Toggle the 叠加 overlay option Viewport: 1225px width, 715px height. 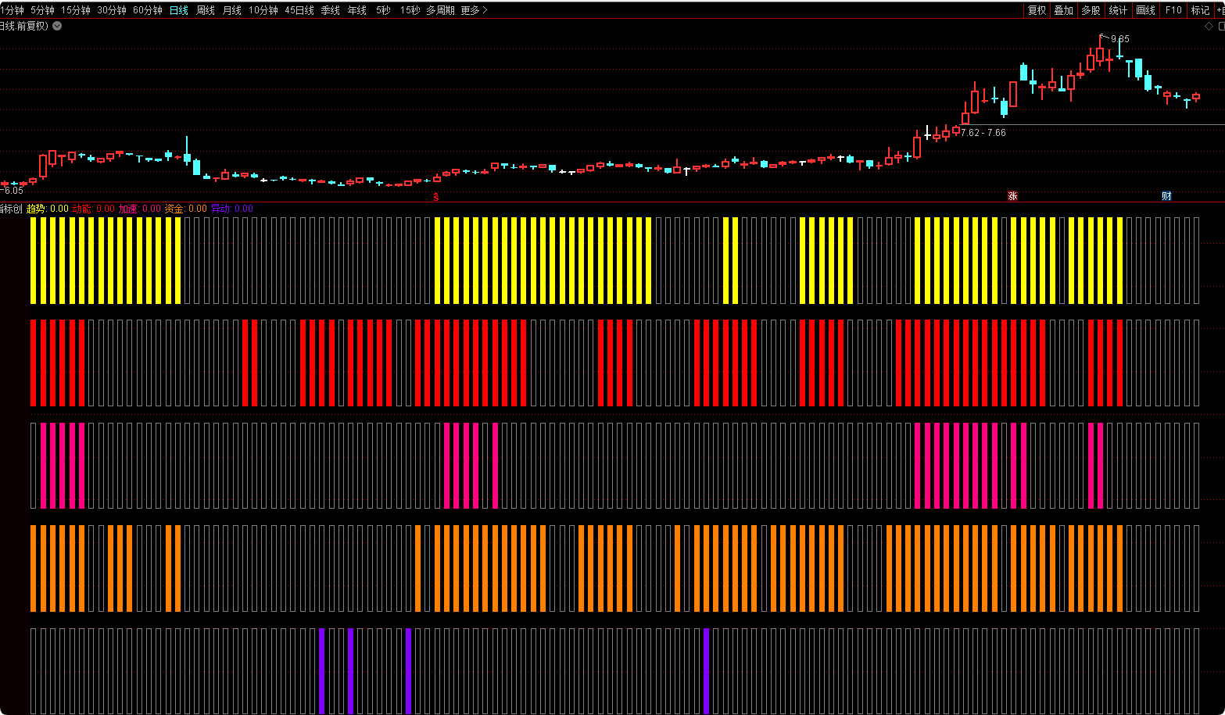click(1063, 10)
